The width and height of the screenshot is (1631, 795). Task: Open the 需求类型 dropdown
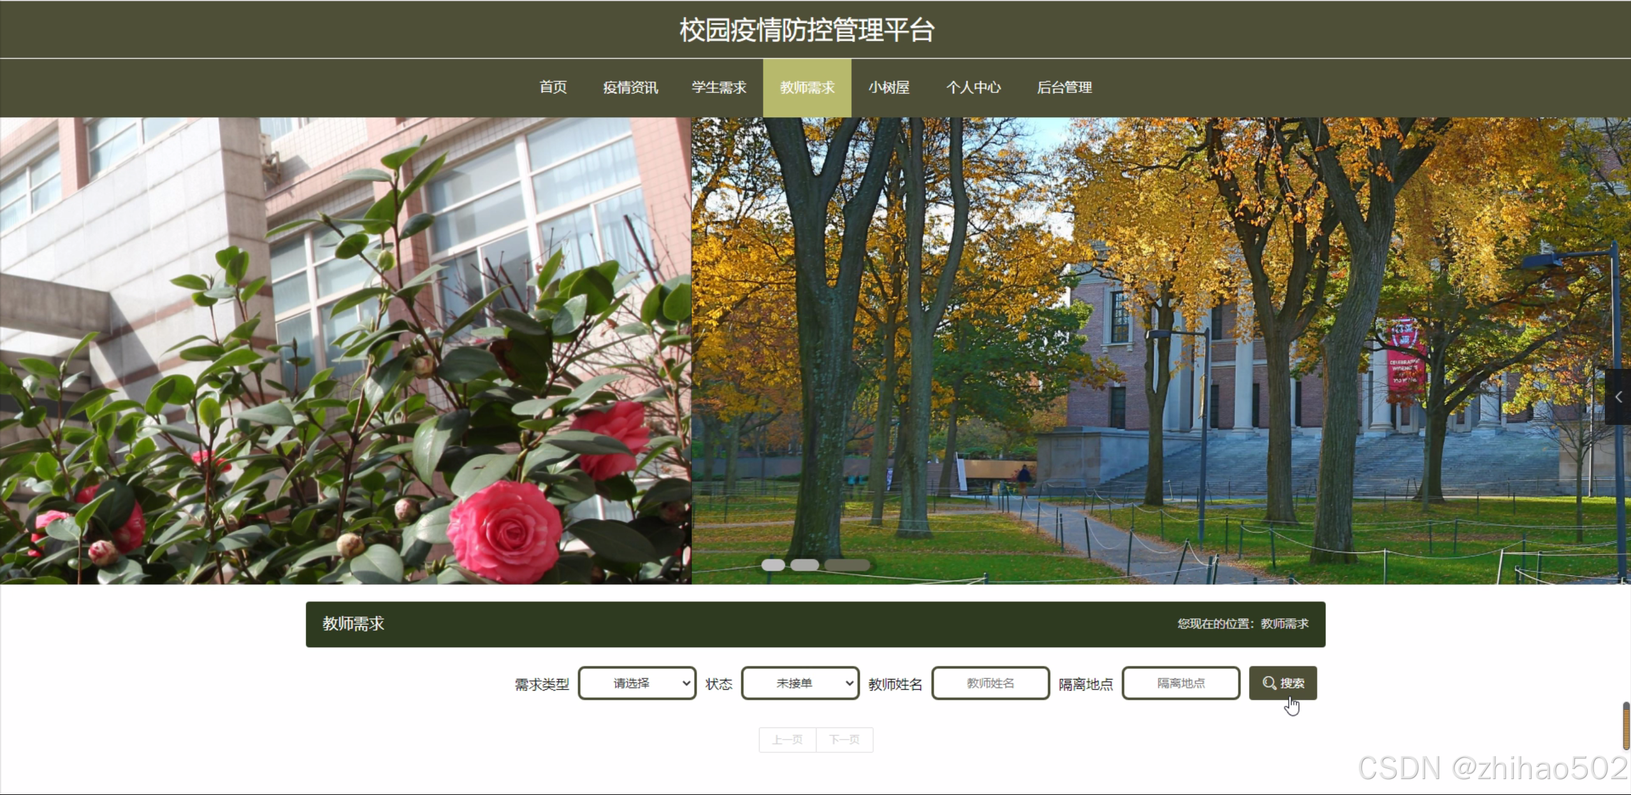pyautogui.click(x=637, y=683)
